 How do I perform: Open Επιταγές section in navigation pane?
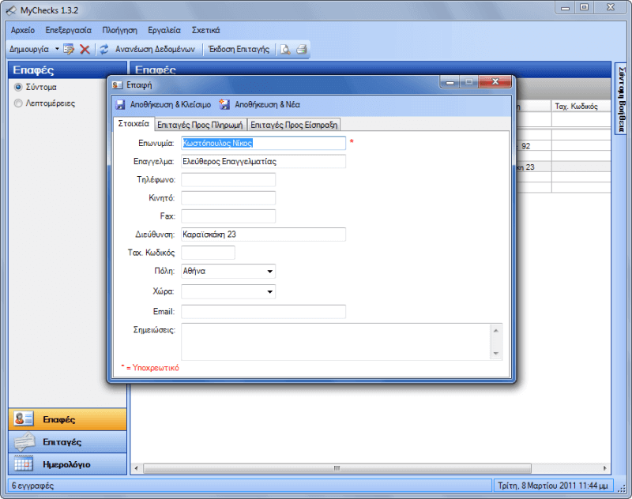tap(63, 441)
